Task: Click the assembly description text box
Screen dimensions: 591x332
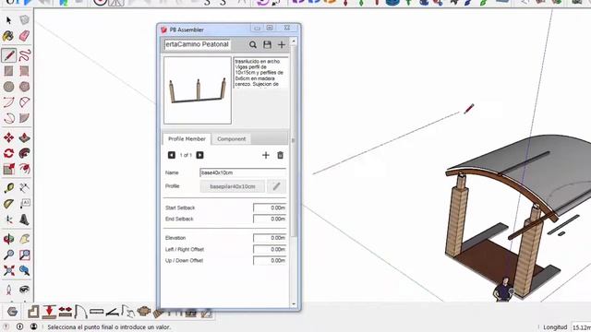Action: (x=261, y=73)
